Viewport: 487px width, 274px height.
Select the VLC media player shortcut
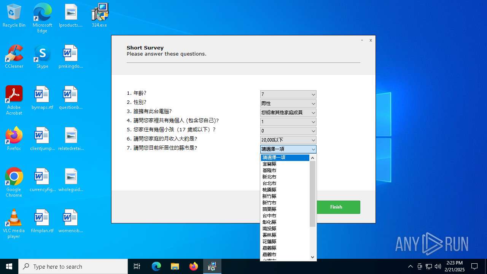[14, 224]
